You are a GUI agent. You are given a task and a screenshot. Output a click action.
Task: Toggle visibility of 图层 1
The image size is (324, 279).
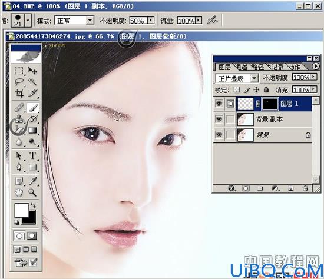point(219,104)
